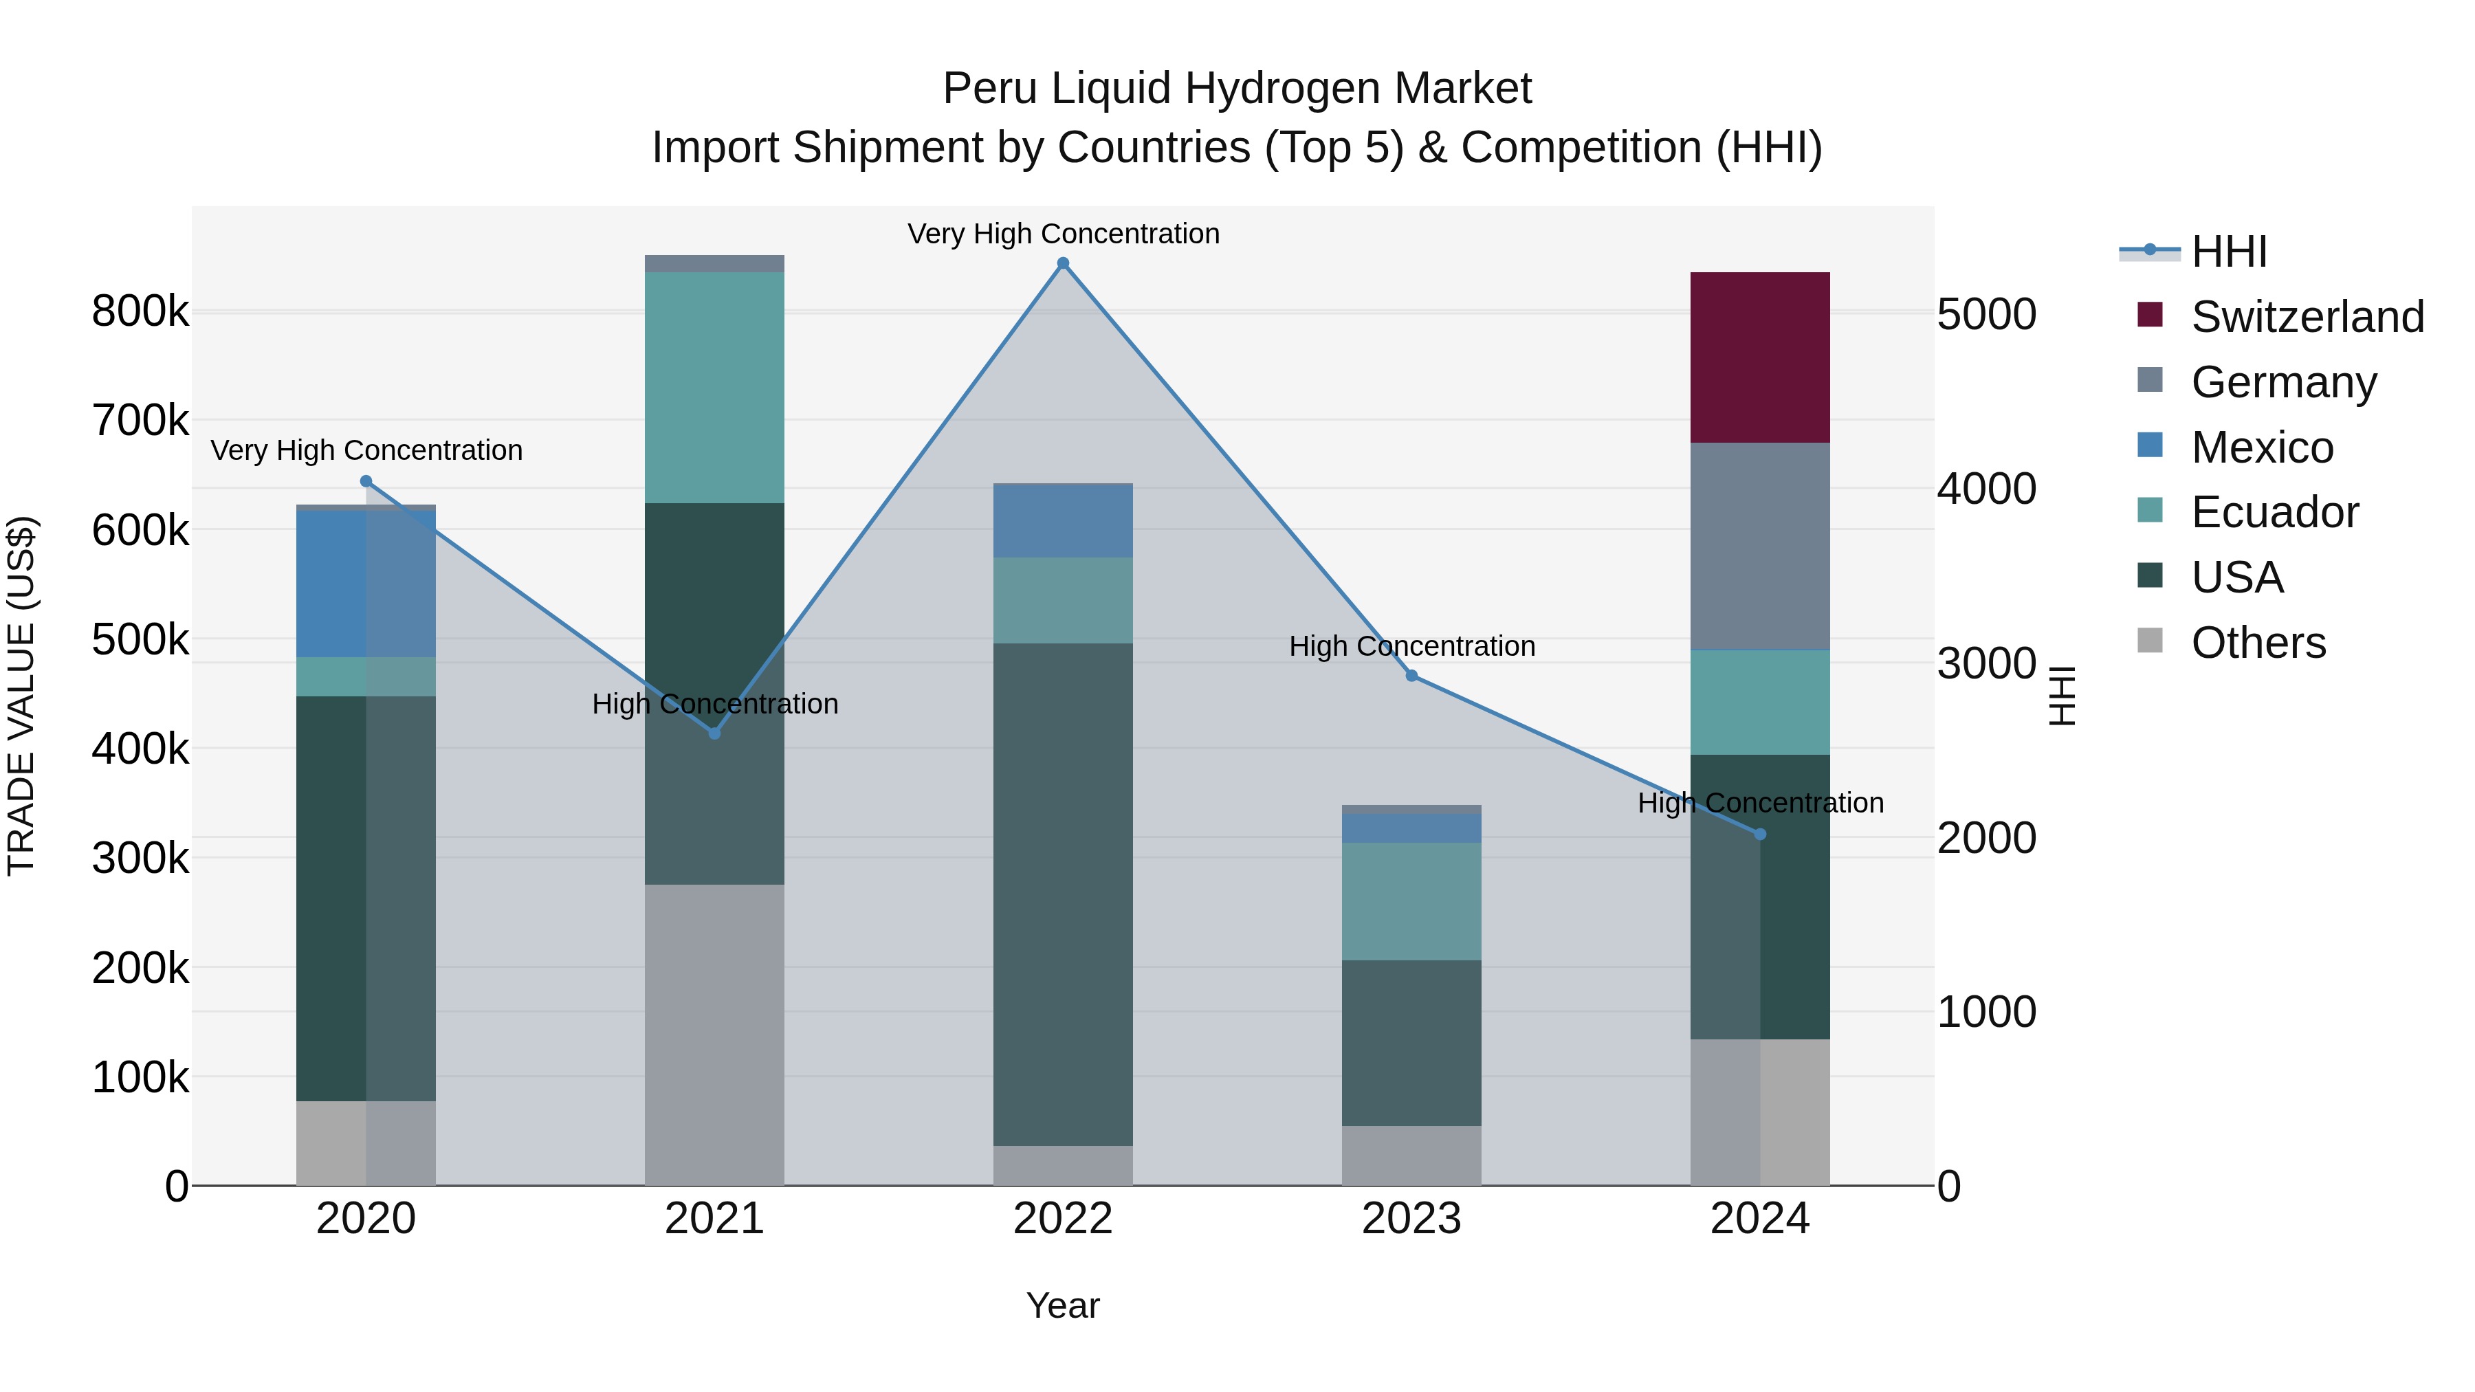This screenshot has height=1392, width=2475.
Task: Select the Mexico segment in 2022 bar
Action: tap(1063, 522)
